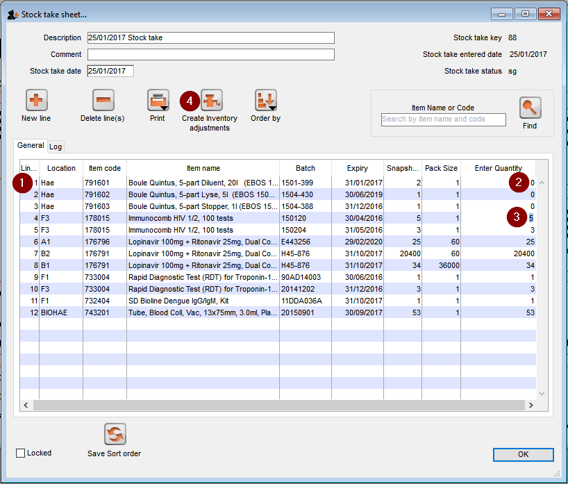Click the Item Name or Code search field

point(443,119)
